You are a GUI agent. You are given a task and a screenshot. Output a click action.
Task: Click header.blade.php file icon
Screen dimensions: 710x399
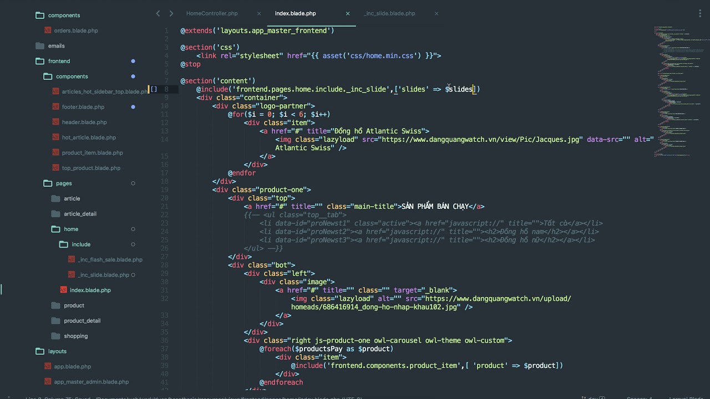point(56,122)
